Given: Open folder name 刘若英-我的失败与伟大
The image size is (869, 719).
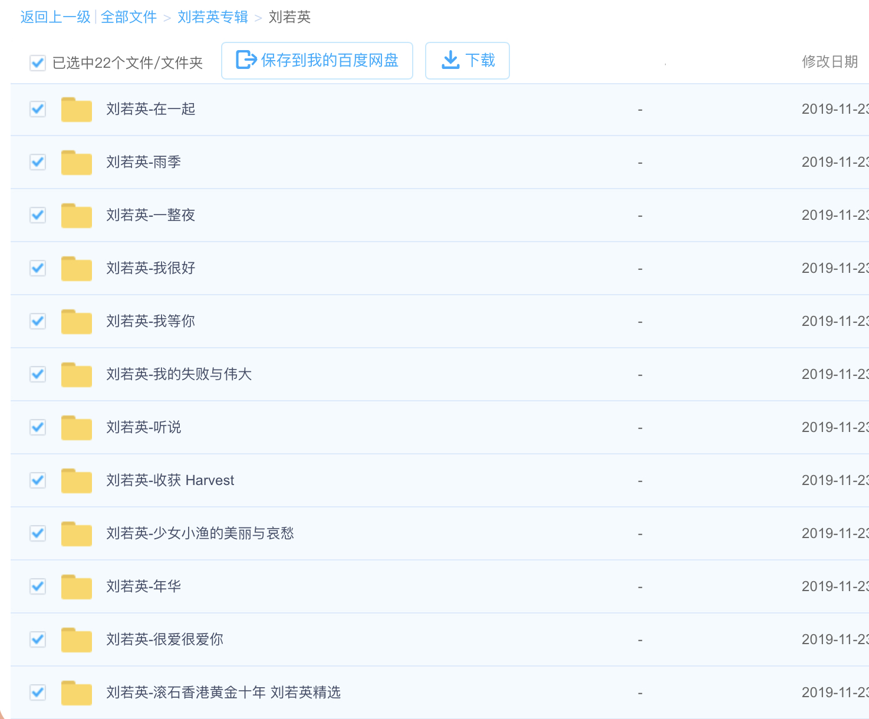Looking at the screenshot, I should tap(179, 374).
